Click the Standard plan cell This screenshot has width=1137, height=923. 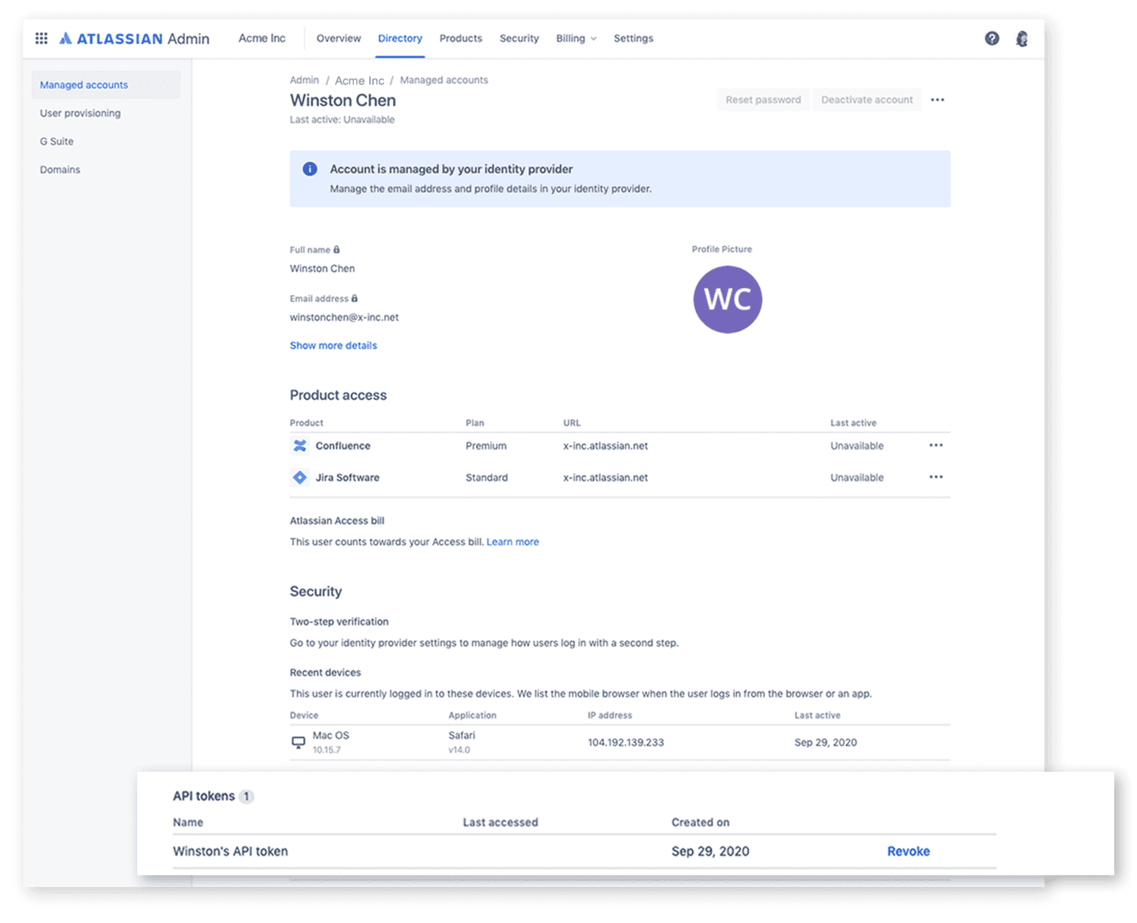[x=487, y=477]
